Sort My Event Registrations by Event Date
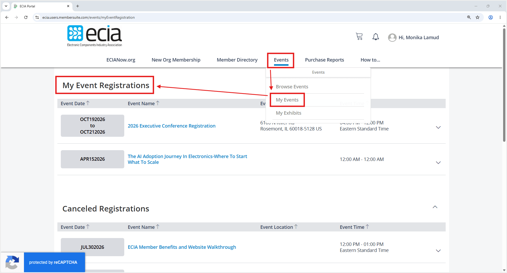 pyautogui.click(x=75, y=103)
